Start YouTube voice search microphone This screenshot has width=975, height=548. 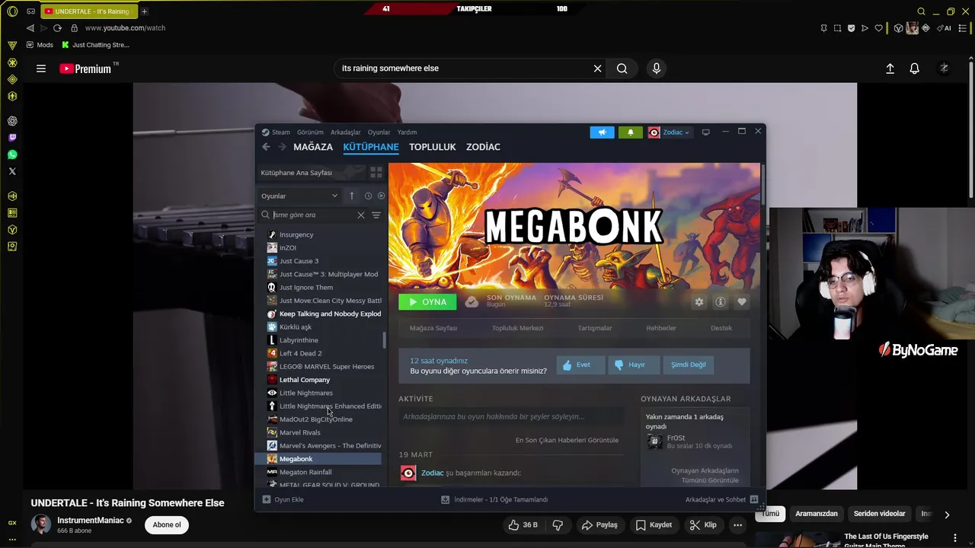pyautogui.click(x=657, y=68)
